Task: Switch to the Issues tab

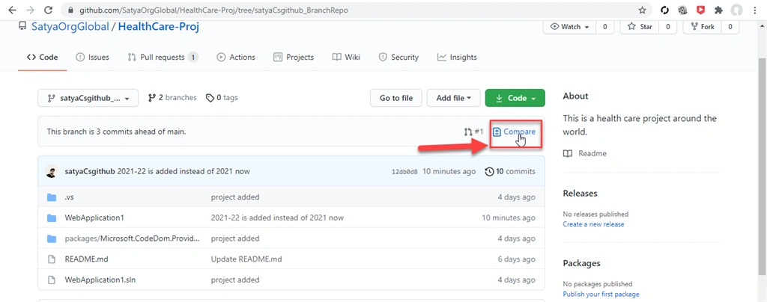Action: pos(92,57)
